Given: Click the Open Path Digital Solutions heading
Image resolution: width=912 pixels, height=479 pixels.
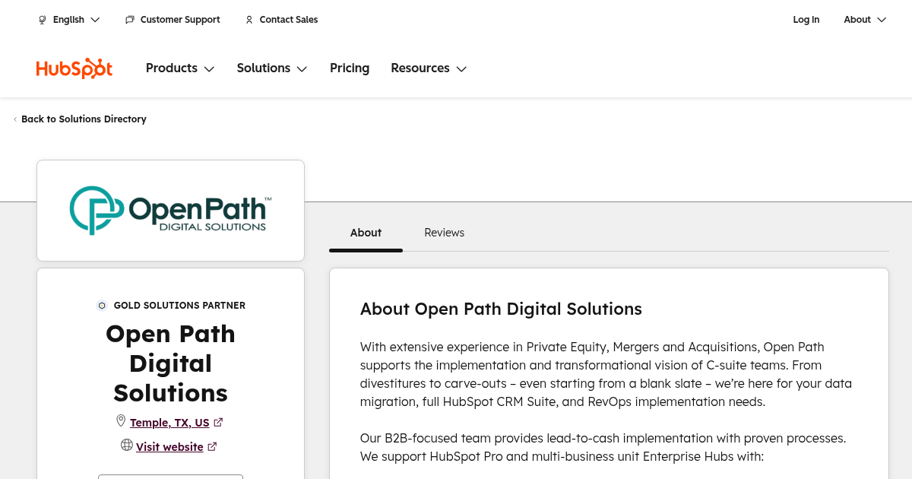Looking at the screenshot, I should 171,363.
